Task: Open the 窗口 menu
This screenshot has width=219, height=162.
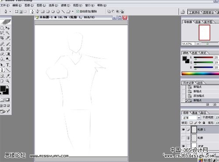Action: 90,5
